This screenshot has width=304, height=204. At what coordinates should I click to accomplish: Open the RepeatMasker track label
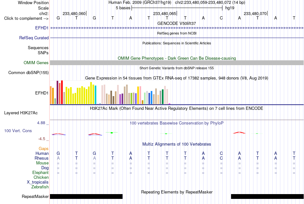35,196
